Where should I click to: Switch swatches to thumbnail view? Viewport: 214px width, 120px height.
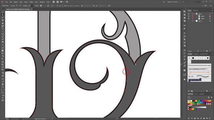coord(211,97)
